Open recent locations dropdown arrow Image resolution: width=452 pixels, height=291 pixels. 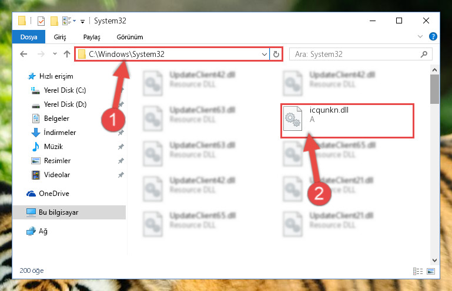(55, 54)
